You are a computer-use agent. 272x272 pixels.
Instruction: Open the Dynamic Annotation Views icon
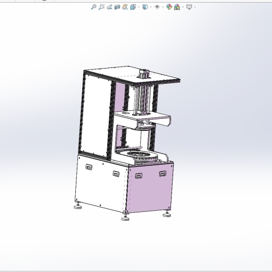pos(125,7)
